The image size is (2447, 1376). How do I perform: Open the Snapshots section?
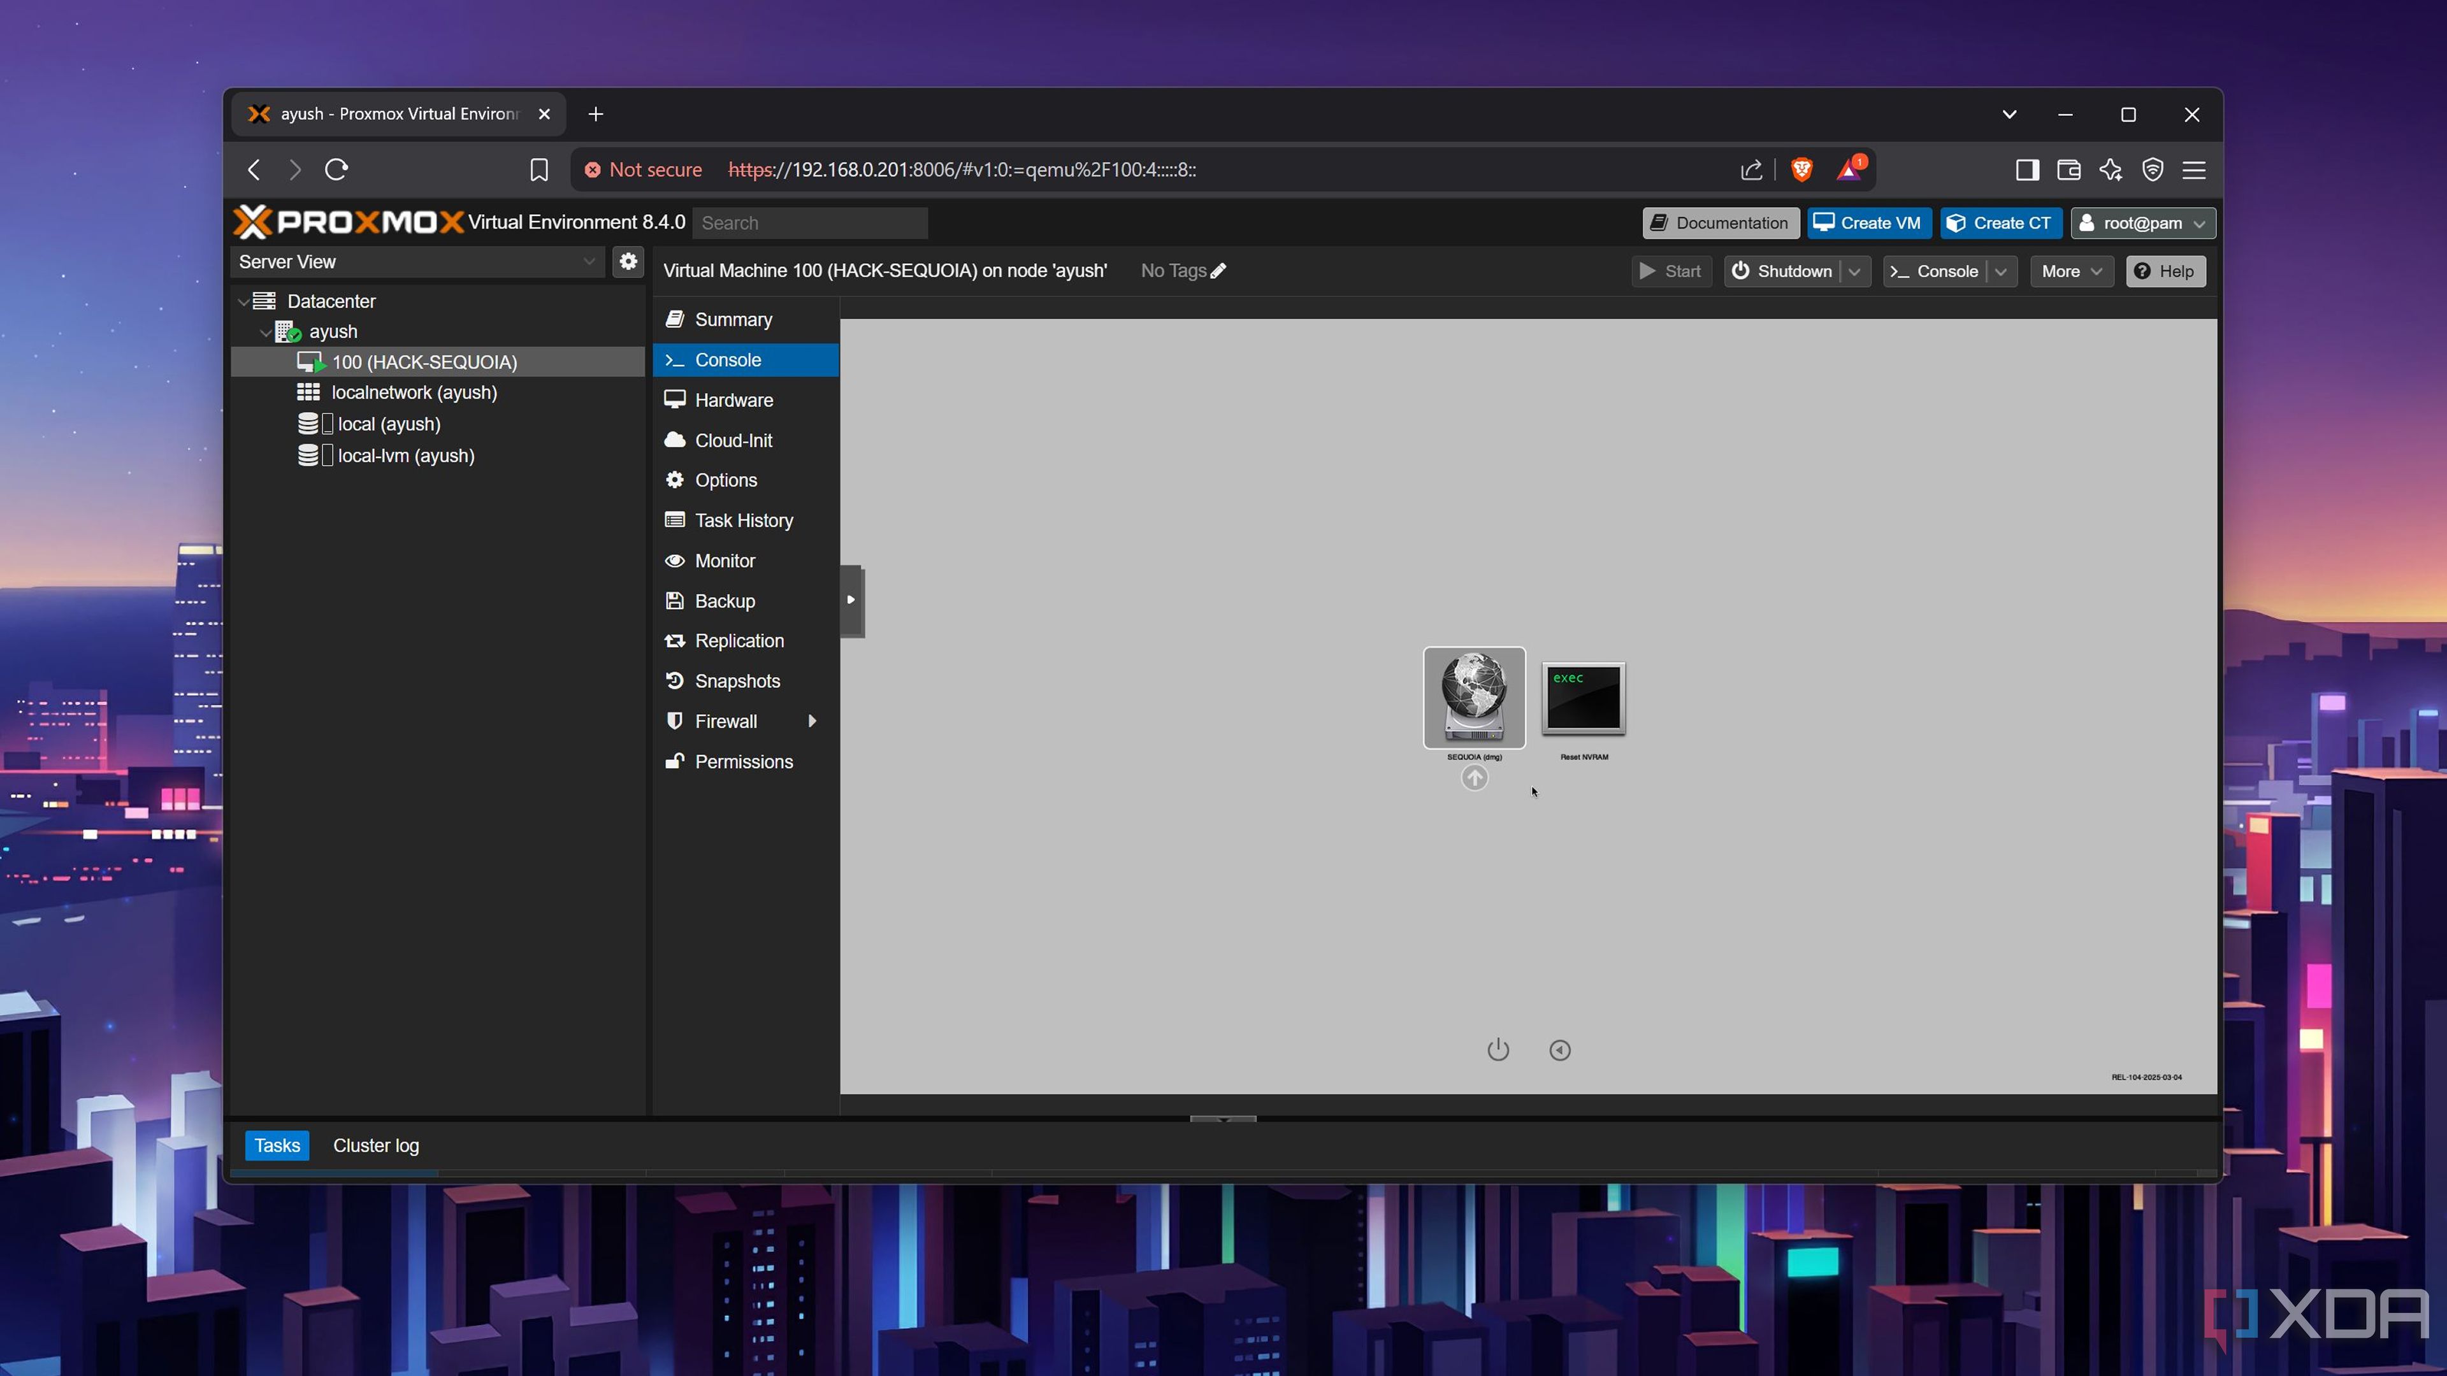point(746,681)
